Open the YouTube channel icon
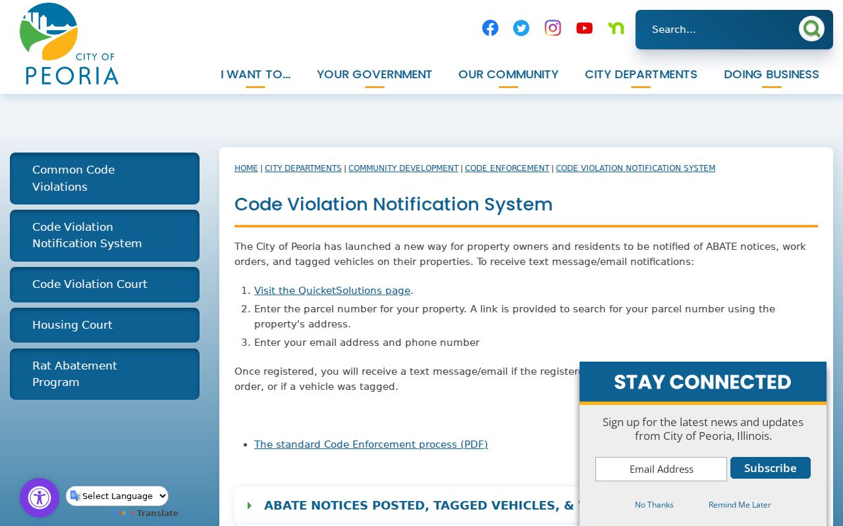The height and width of the screenshot is (526, 843). pos(584,28)
